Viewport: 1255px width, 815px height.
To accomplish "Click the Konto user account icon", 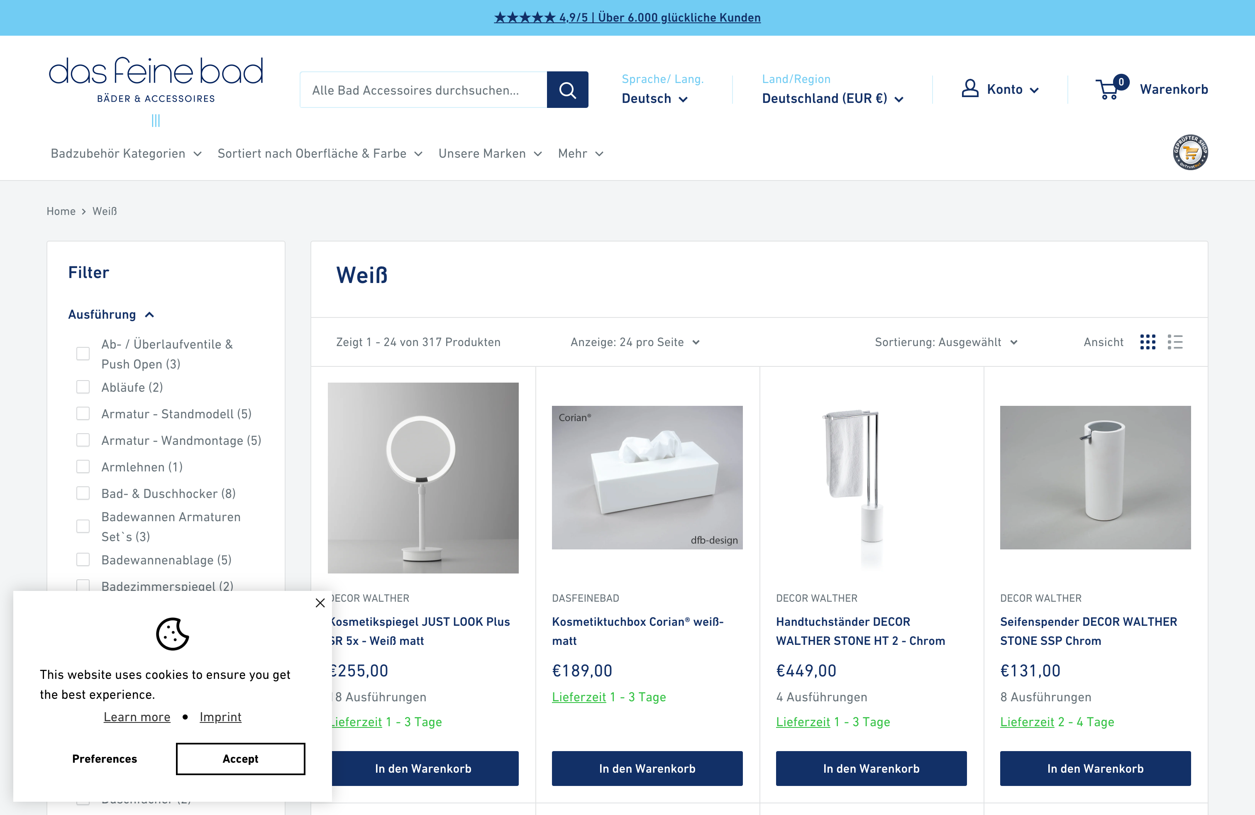I will pos(970,88).
